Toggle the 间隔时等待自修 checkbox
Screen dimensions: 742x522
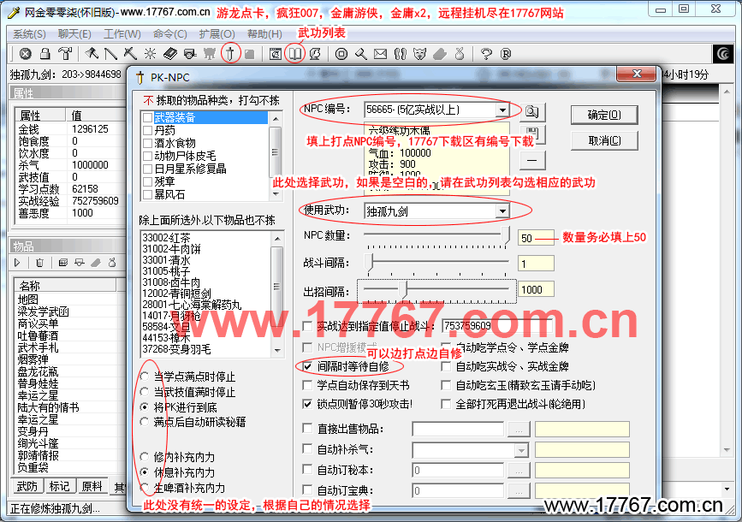click(x=307, y=366)
